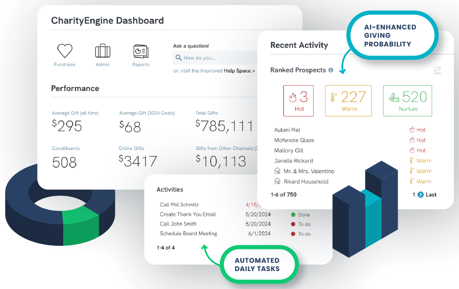The width and height of the screenshot is (459, 289).
Task: Click the Average Gift (2024 Goals) $68 value
Action: click(130, 127)
